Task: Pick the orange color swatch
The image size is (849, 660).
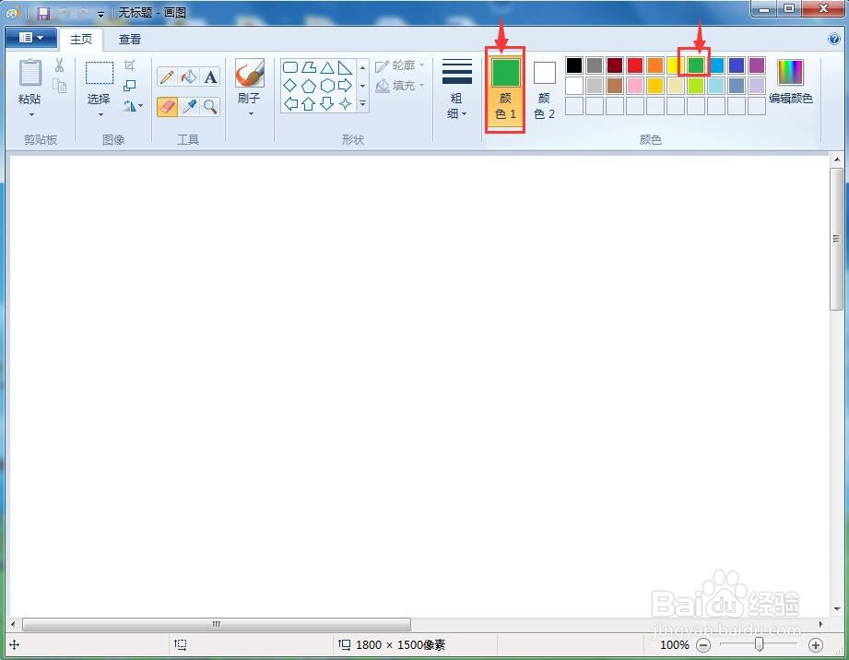Action: tap(655, 65)
